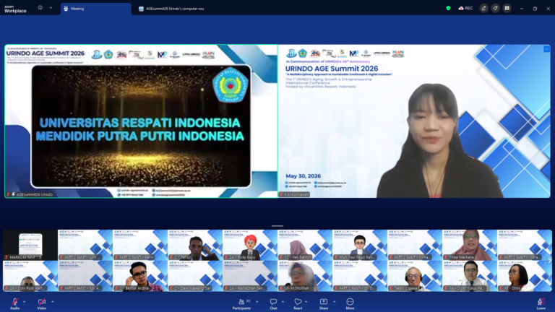Screen dimensions: 555x312
Task: Select the Yeti Patiroh participant thumbnail
Action: click(x=305, y=245)
